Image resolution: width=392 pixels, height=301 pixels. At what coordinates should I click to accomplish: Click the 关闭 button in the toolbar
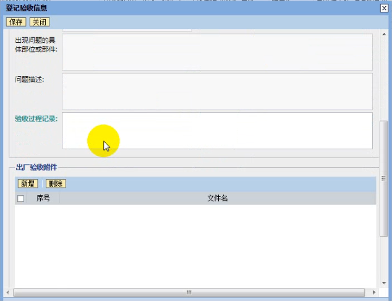(39, 22)
